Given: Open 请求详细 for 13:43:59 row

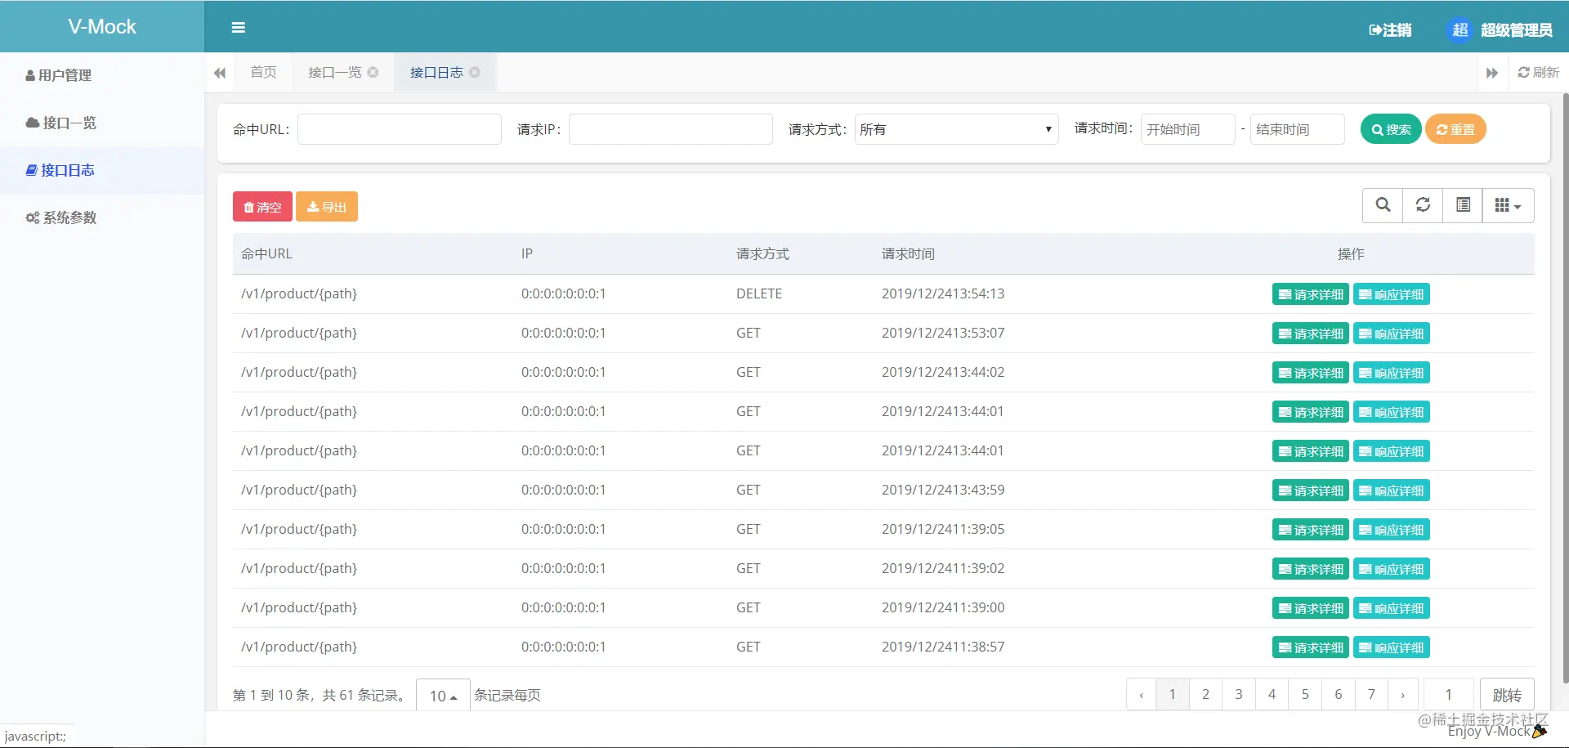Looking at the screenshot, I should tap(1311, 490).
